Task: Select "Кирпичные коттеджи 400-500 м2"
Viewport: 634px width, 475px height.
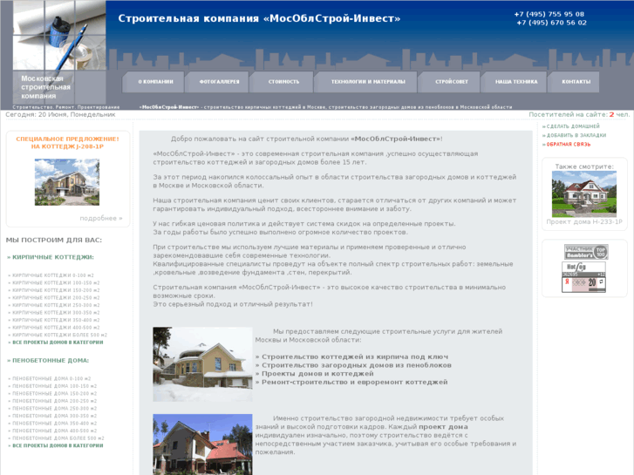Action: pos(56,328)
